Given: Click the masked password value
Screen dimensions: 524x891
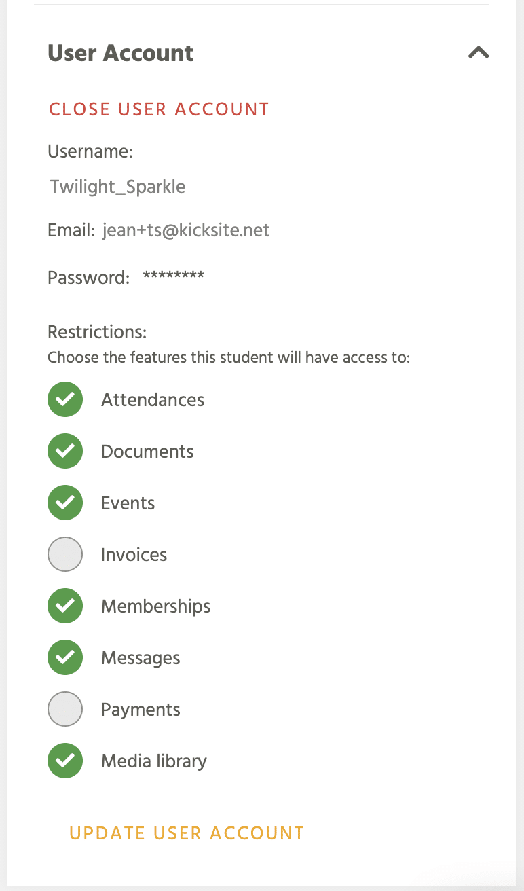Looking at the screenshot, I should point(173,277).
